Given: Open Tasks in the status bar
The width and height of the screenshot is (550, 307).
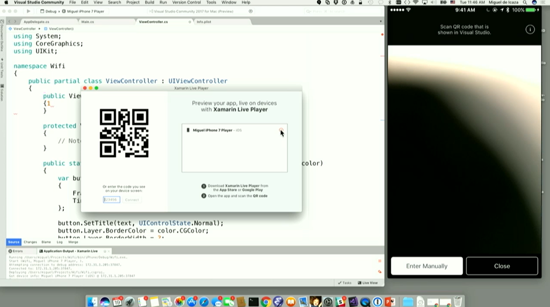Looking at the screenshot, I should click(x=344, y=283).
